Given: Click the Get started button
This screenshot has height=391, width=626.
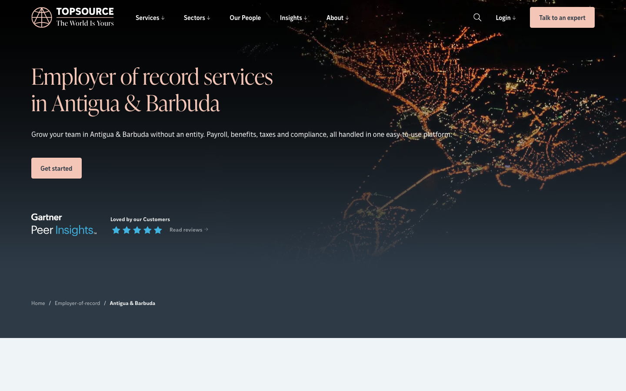Looking at the screenshot, I should click(57, 168).
